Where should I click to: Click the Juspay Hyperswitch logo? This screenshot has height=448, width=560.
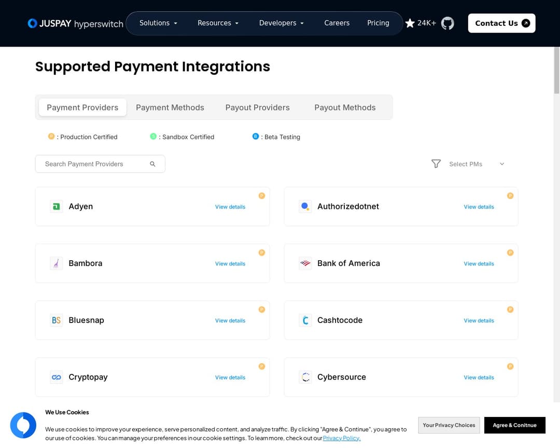(75, 23)
